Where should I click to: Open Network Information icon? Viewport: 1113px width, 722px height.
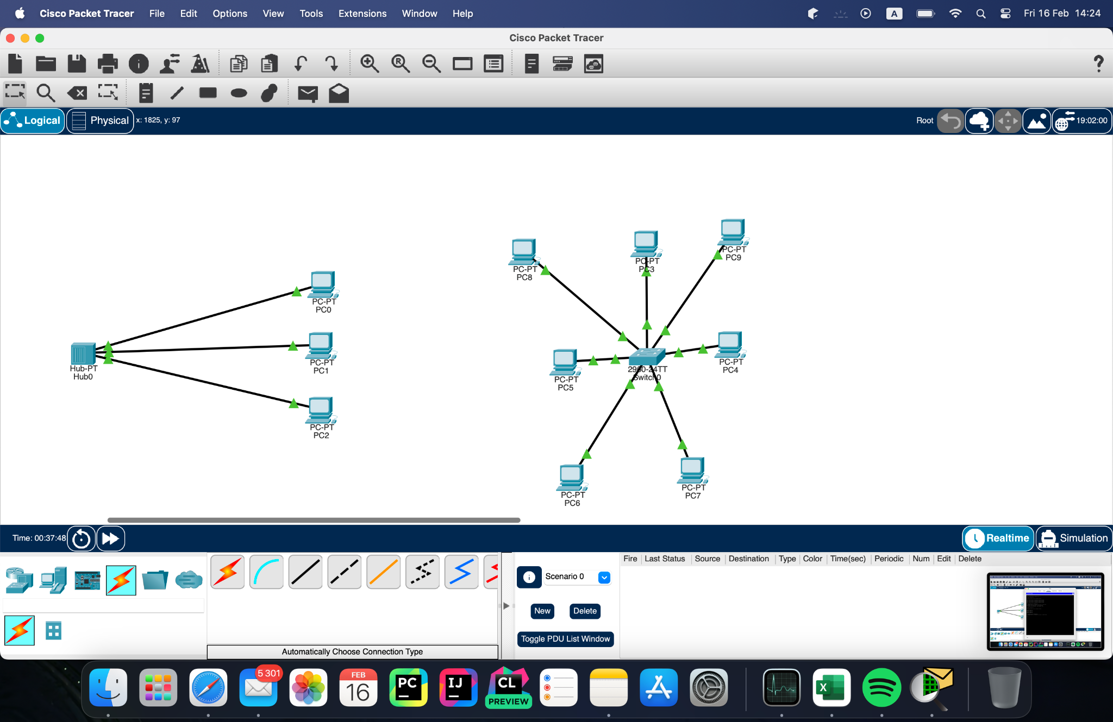[x=139, y=64]
